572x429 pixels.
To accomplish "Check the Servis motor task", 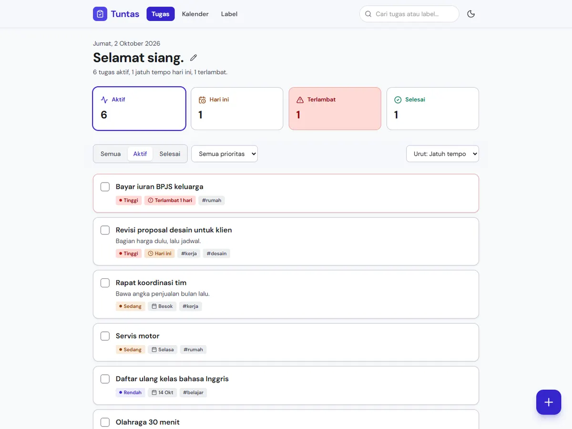I will point(105,336).
